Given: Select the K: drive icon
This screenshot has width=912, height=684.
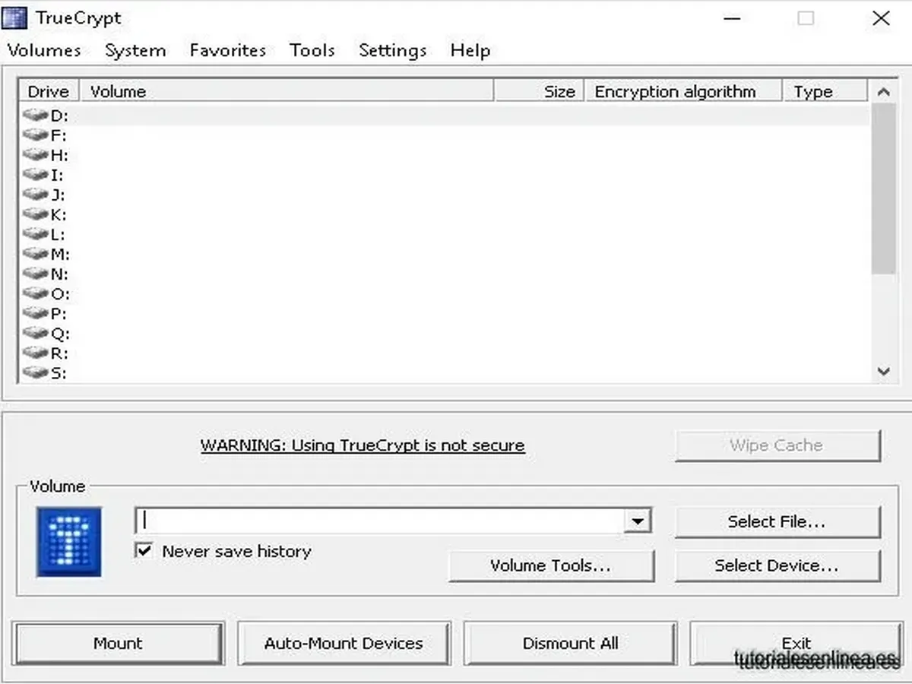Looking at the screenshot, I should [36, 214].
